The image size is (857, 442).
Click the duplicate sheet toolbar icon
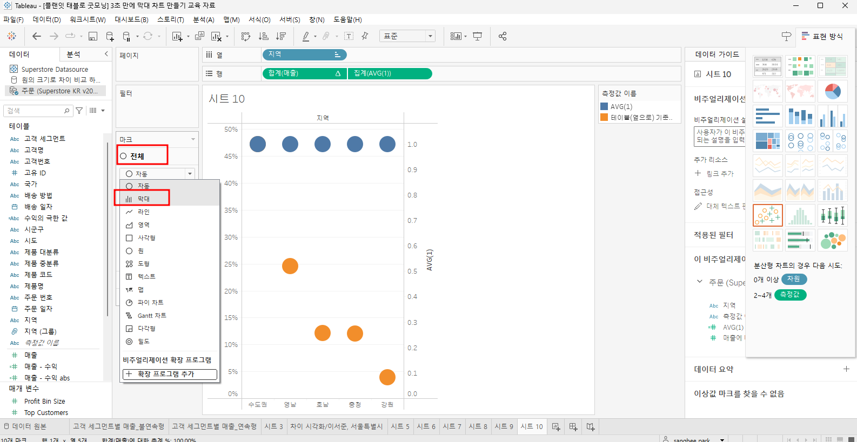pyautogui.click(x=199, y=36)
